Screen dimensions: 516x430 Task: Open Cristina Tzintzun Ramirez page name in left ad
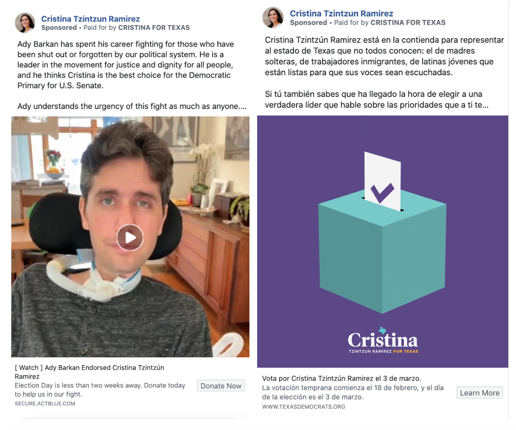(x=90, y=19)
